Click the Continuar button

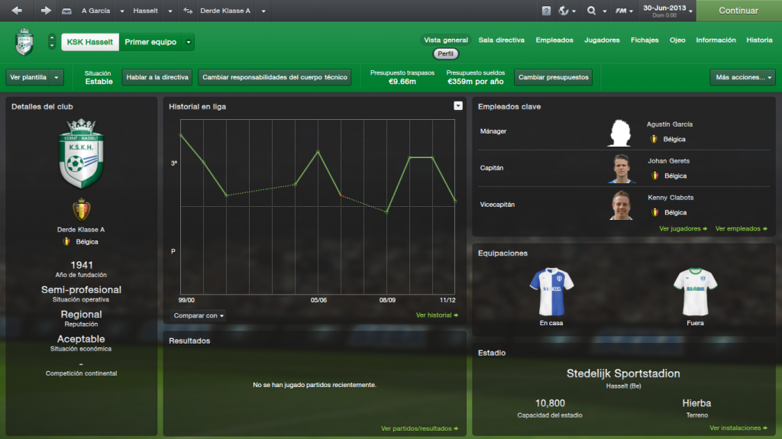(738, 11)
